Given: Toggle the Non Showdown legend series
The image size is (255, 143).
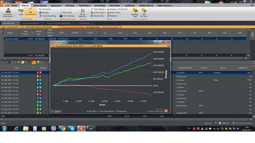Looking at the screenshot, I should [106, 111].
